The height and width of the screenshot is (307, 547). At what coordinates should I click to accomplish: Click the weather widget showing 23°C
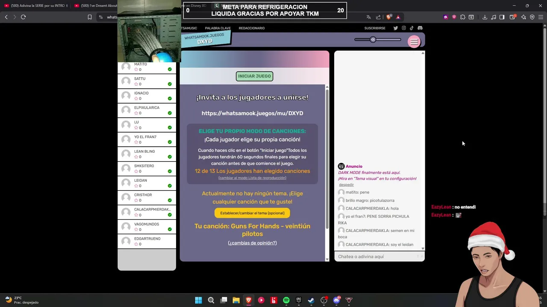point(22,300)
